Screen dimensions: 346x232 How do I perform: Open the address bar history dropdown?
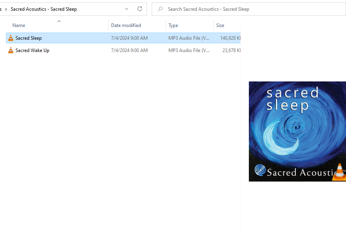(127, 9)
